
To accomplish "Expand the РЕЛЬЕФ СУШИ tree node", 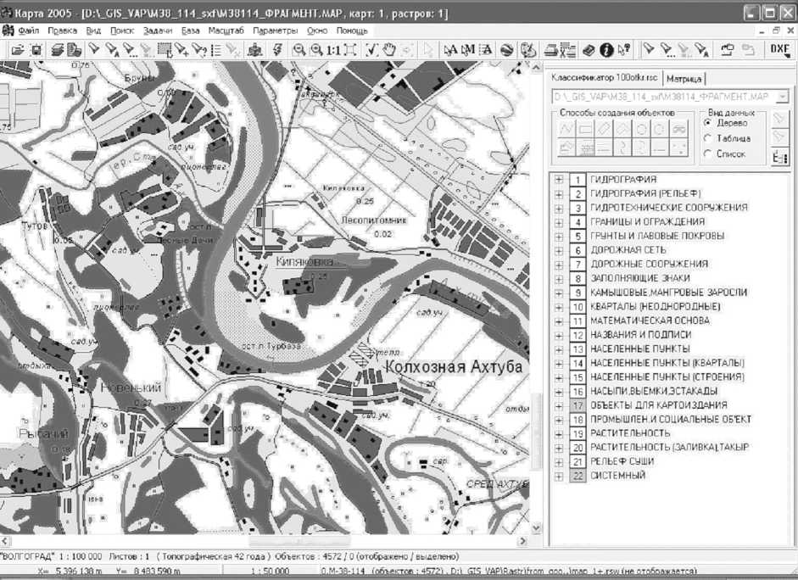I will click(x=559, y=462).
